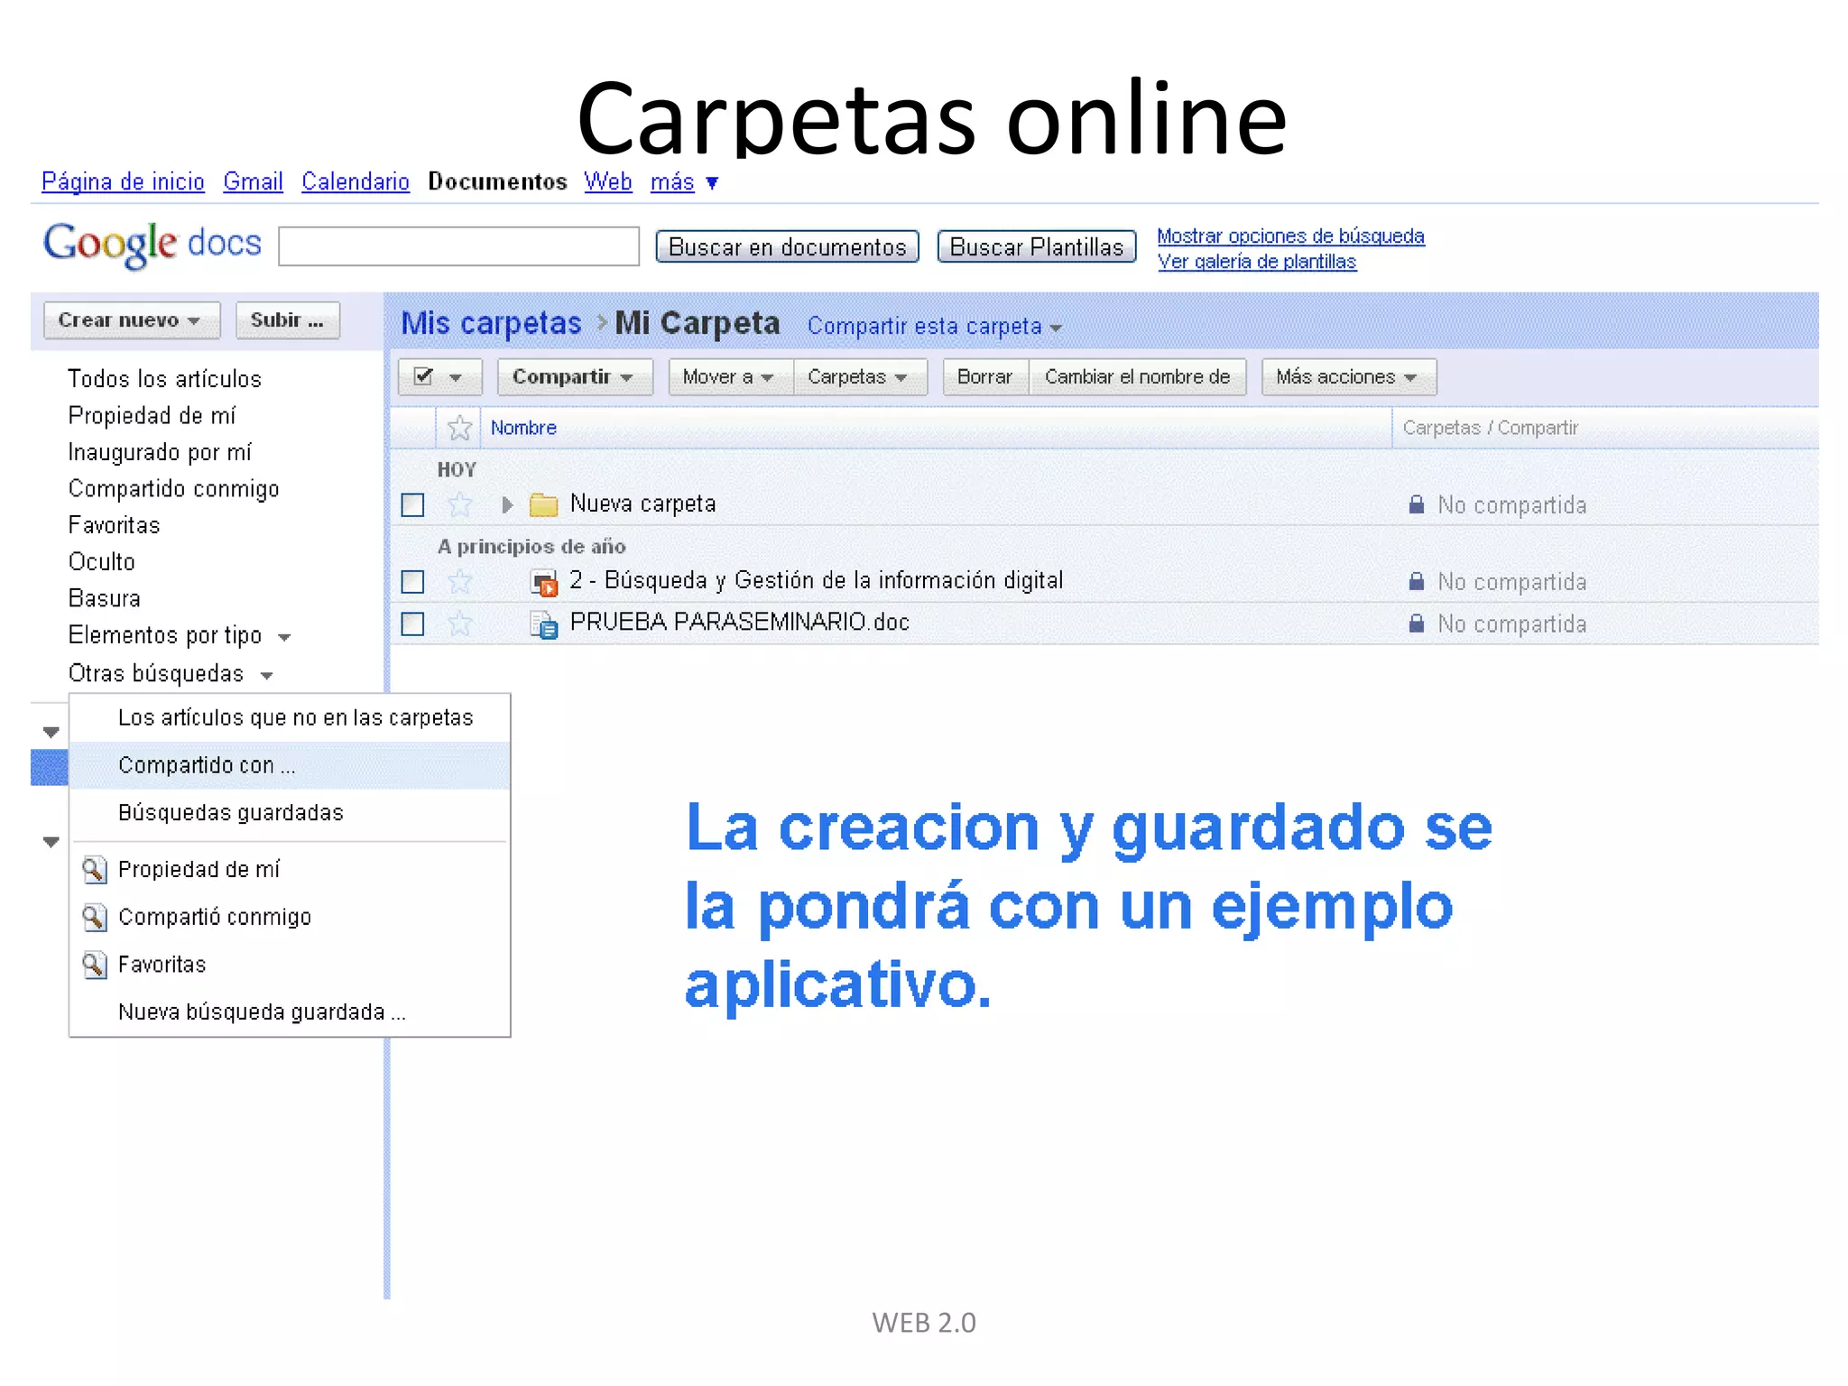Viewport: 1848px width, 1386px height.
Task: Click the magnifier icon next to Compartió conmigo
Action: (x=95, y=918)
